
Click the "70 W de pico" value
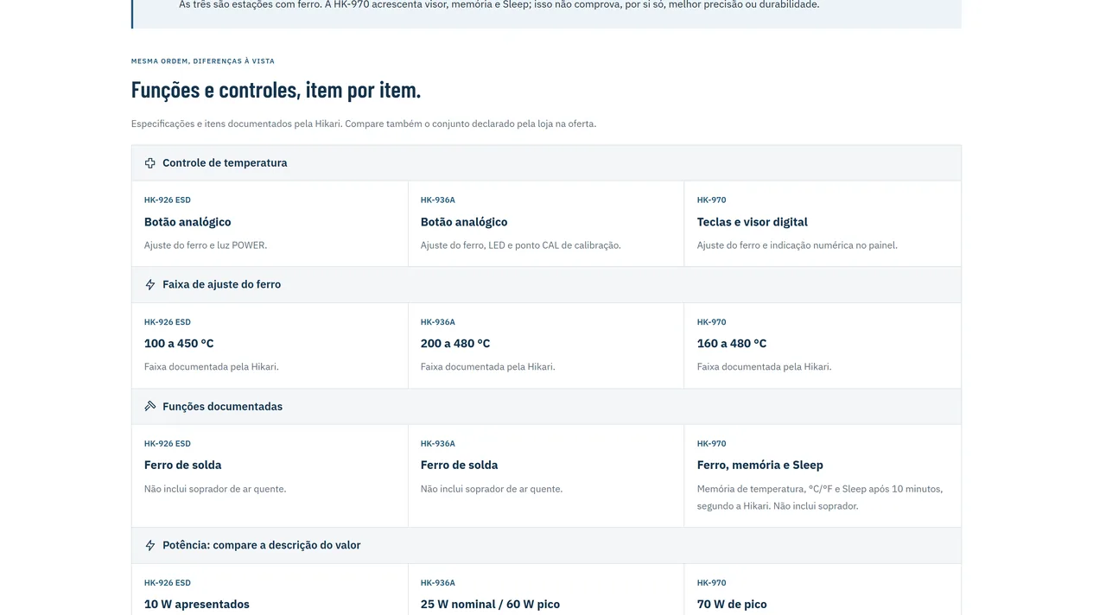(x=732, y=605)
